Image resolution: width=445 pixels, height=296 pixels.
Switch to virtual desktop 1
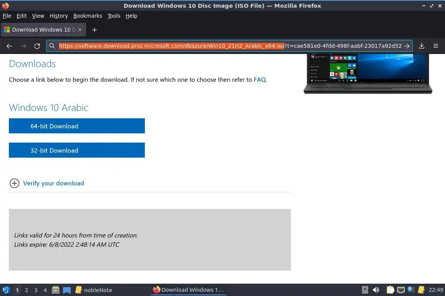click(x=17, y=290)
